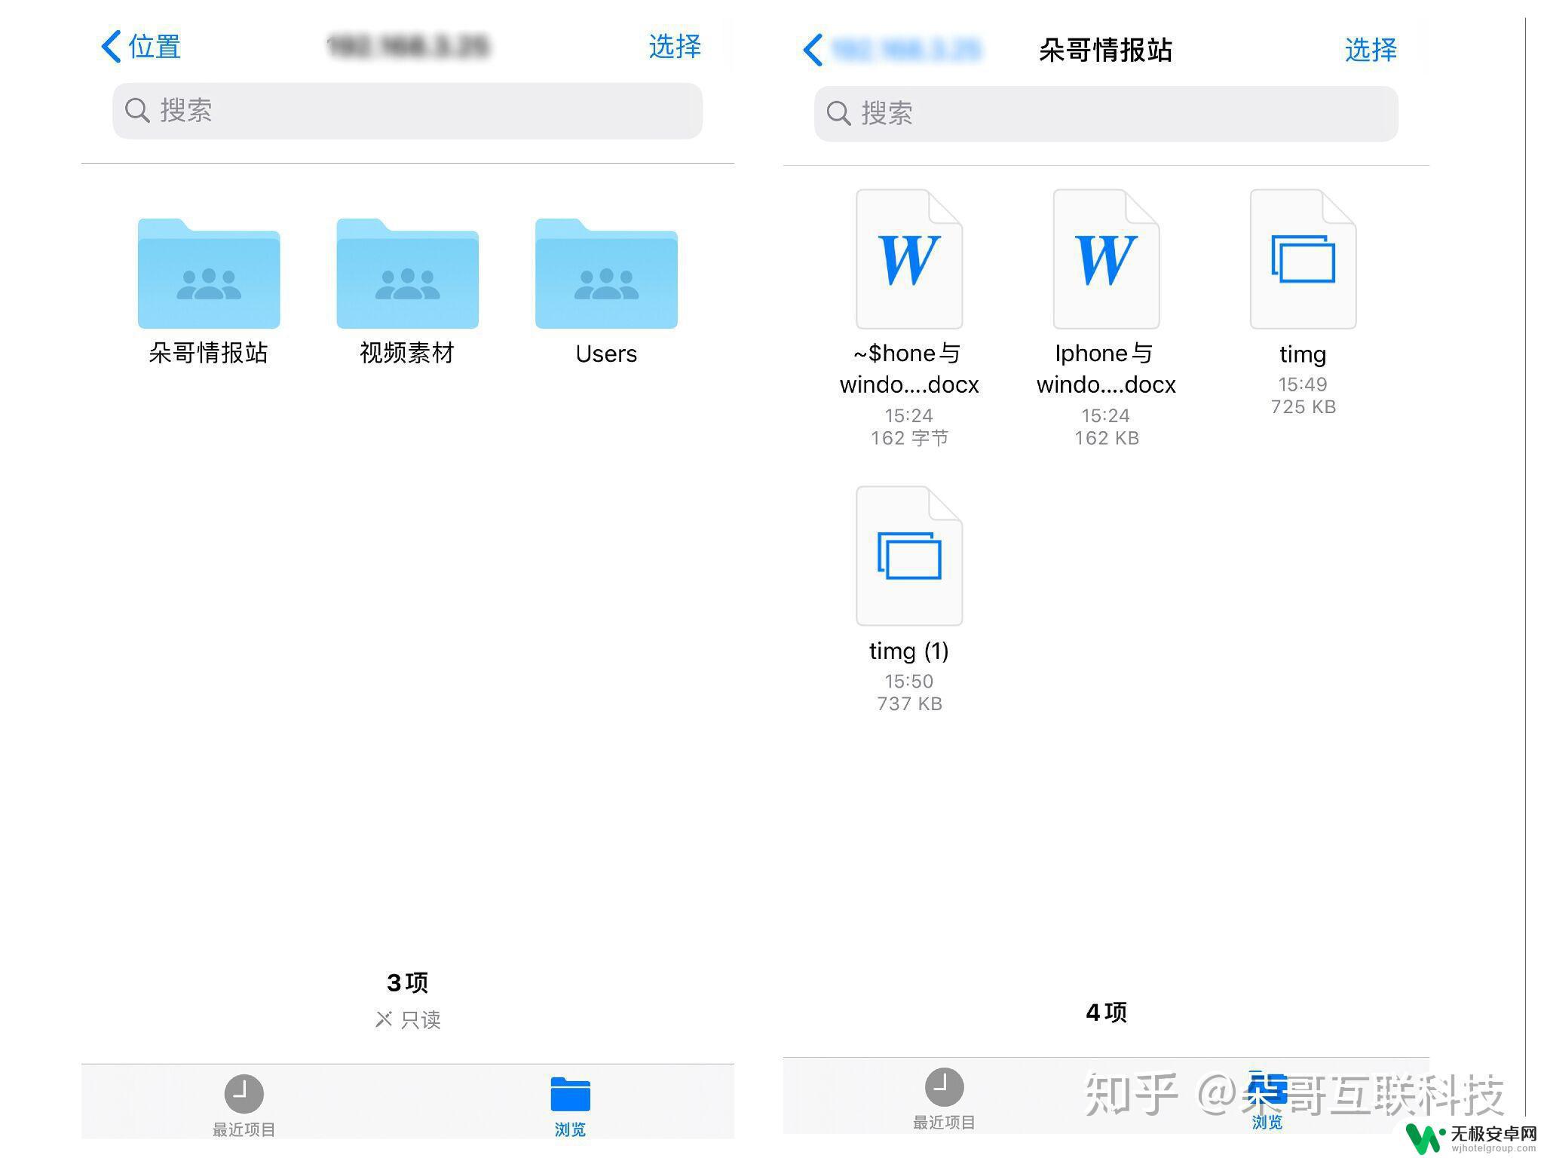Open the 视频素材 shared folder
The height and width of the screenshot is (1158, 1544).
coord(407,273)
